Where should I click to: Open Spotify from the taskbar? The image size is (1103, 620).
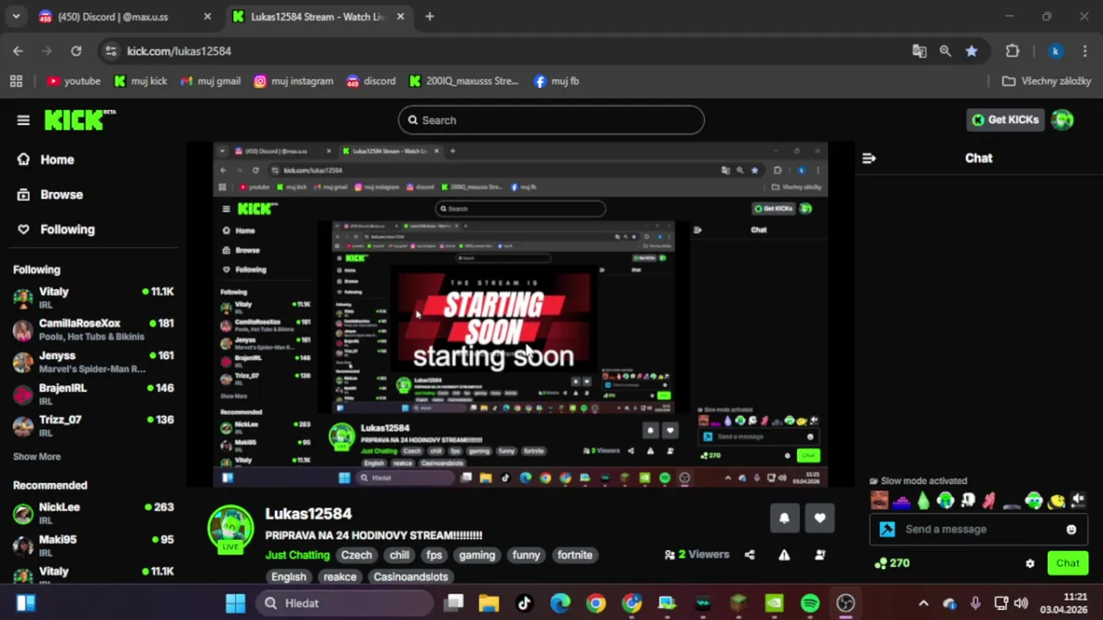810,603
